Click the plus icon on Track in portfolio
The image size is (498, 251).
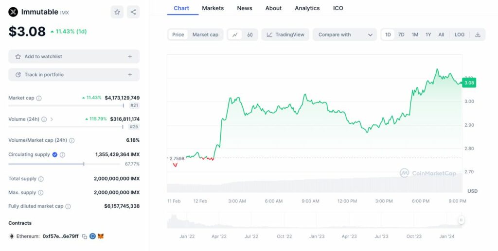pyautogui.click(x=130, y=74)
